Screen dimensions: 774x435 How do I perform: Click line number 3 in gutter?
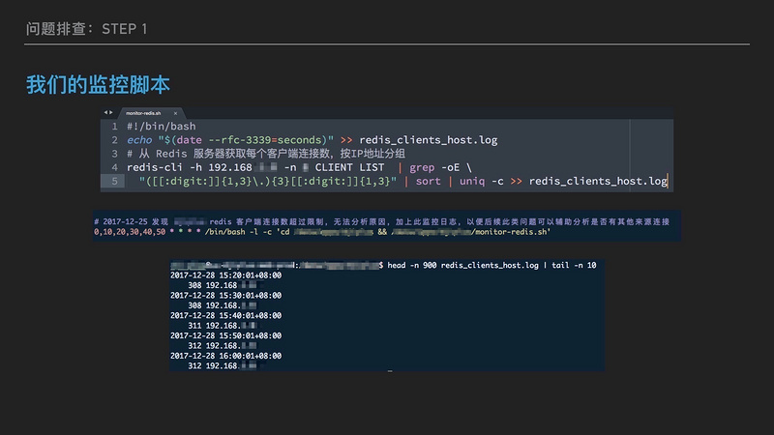(x=114, y=154)
